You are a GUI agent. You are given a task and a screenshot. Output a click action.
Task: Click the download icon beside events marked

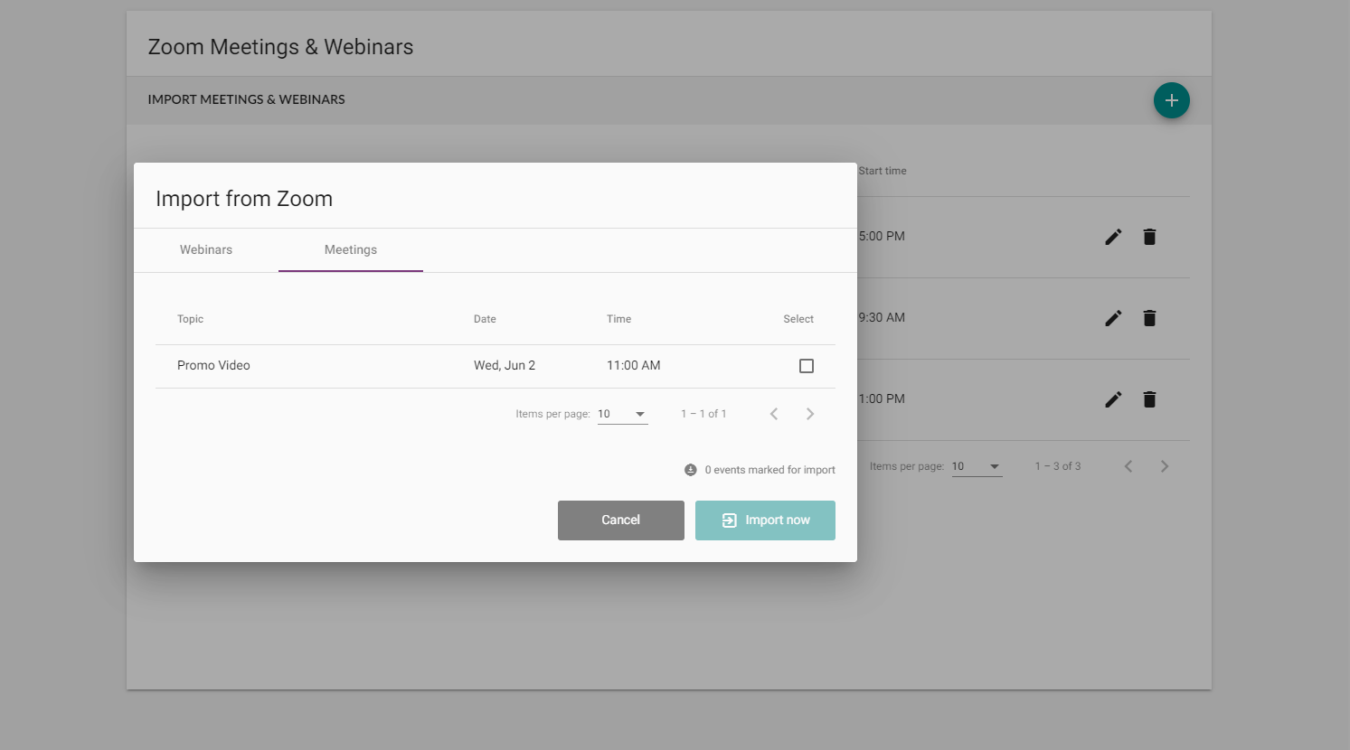coord(691,470)
